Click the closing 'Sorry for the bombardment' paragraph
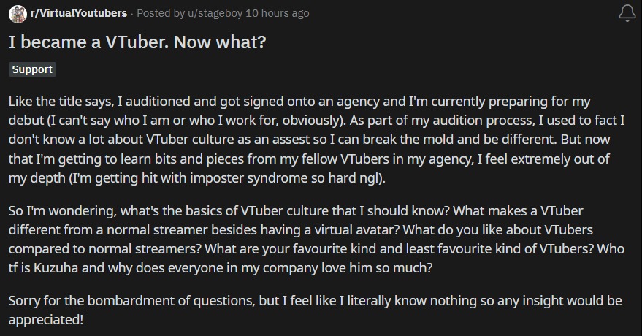642x336 pixels. (316, 310)
